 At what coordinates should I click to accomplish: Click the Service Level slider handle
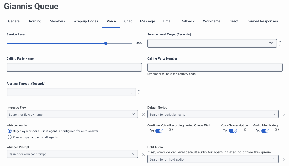(x=106, y=43)
